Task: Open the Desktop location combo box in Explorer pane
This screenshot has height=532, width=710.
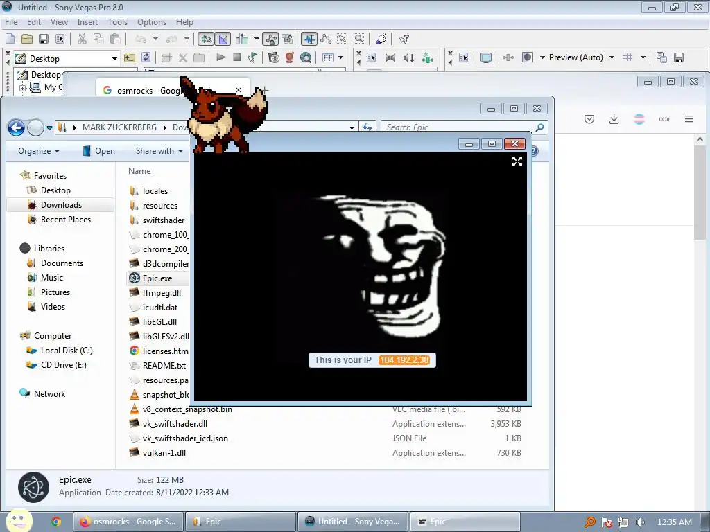Action: 66,58
